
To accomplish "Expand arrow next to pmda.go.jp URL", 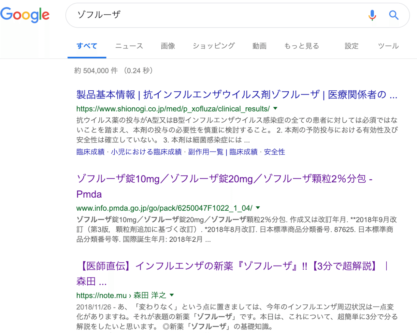I will click(258, 207).
